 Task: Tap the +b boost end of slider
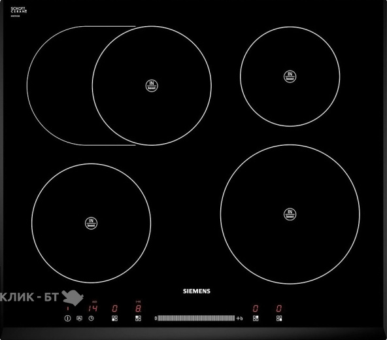point(239,318)
